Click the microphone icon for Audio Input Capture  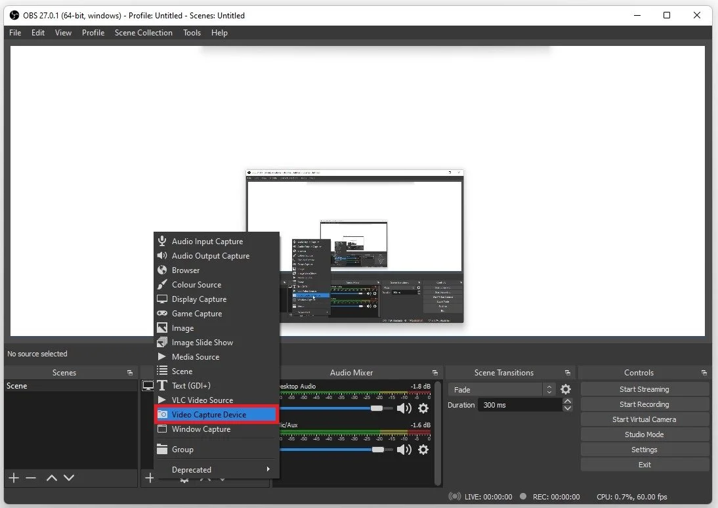[161, 241]
